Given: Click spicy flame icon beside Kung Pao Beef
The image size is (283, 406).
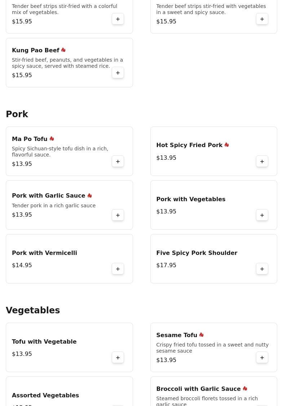Looking at the screenshot, I should tap(63, 50).
